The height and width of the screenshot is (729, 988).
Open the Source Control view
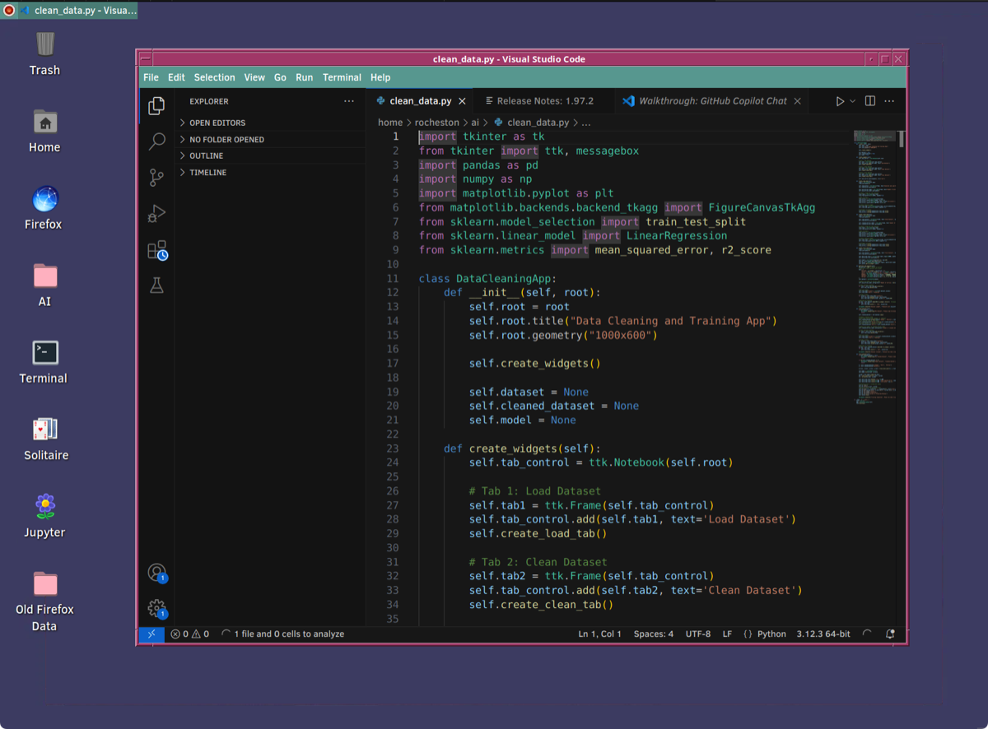click(x=156, y=177)
